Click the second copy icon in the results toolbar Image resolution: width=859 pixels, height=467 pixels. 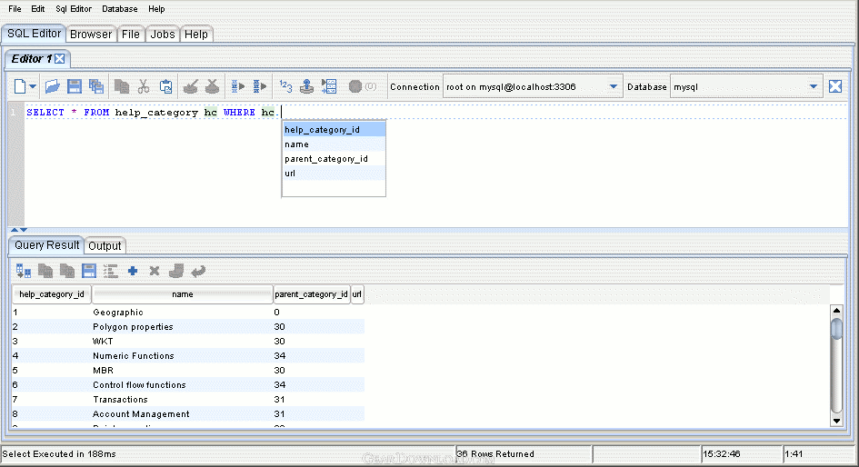(x=67, y=271)
